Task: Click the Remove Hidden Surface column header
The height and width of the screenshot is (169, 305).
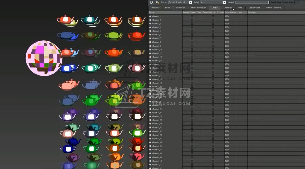Action: pyautogui.click(x=213, y=12)
